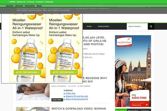Click the third article's thumbnail image

pyautogui.click(x=33, y=109)
